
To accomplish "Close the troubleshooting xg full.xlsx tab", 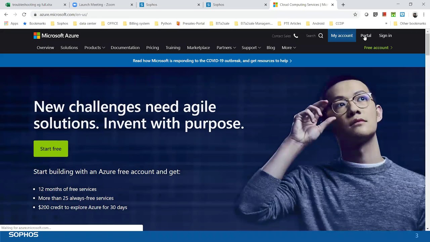I will pos(65,5).
